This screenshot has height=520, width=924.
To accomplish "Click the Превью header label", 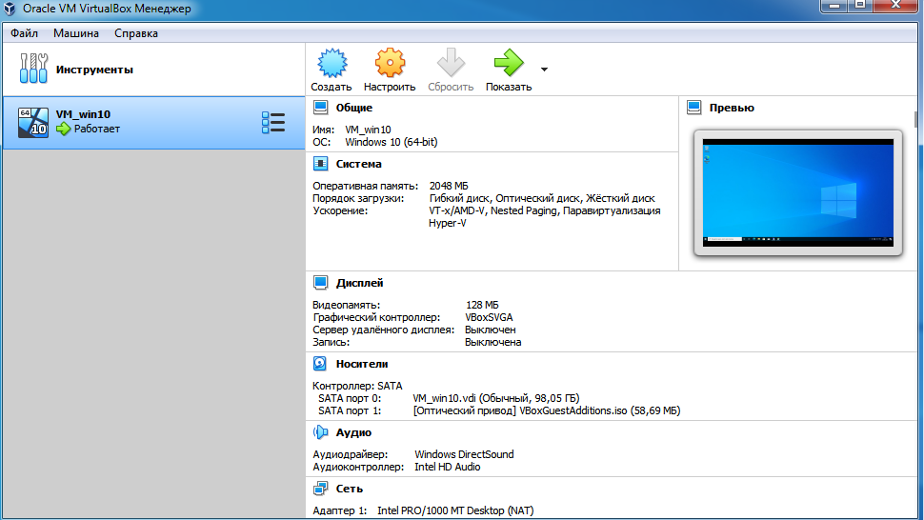I will tap(732, 108).
